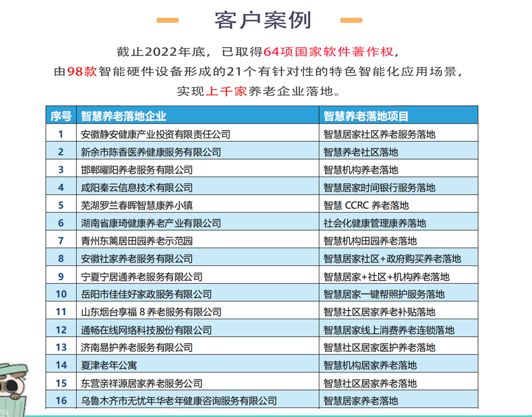Click the red text 98款
Viewport: 532px width, 417px height.
pos(82,72)
